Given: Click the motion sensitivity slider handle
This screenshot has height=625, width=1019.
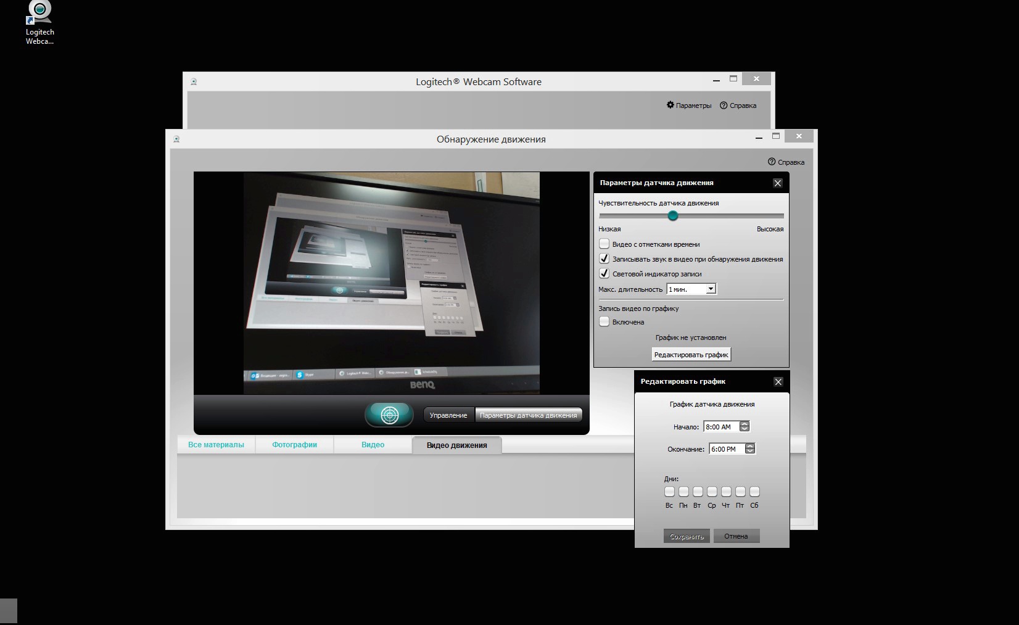Looking at the screenshot, I should [x=673, y=215].
